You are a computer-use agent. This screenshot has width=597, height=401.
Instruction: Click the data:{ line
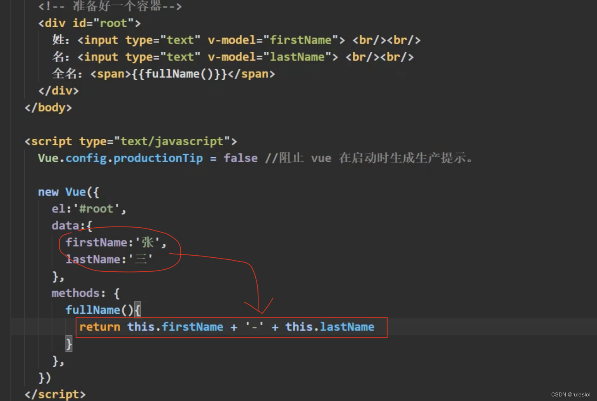72,226
